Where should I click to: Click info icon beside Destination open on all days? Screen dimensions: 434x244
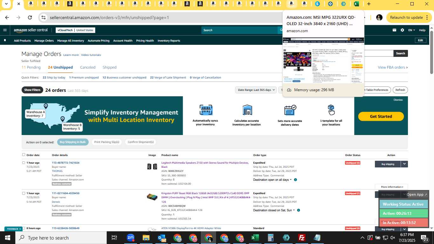pos(295,180)
